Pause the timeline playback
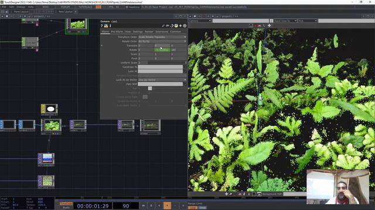 151,206
